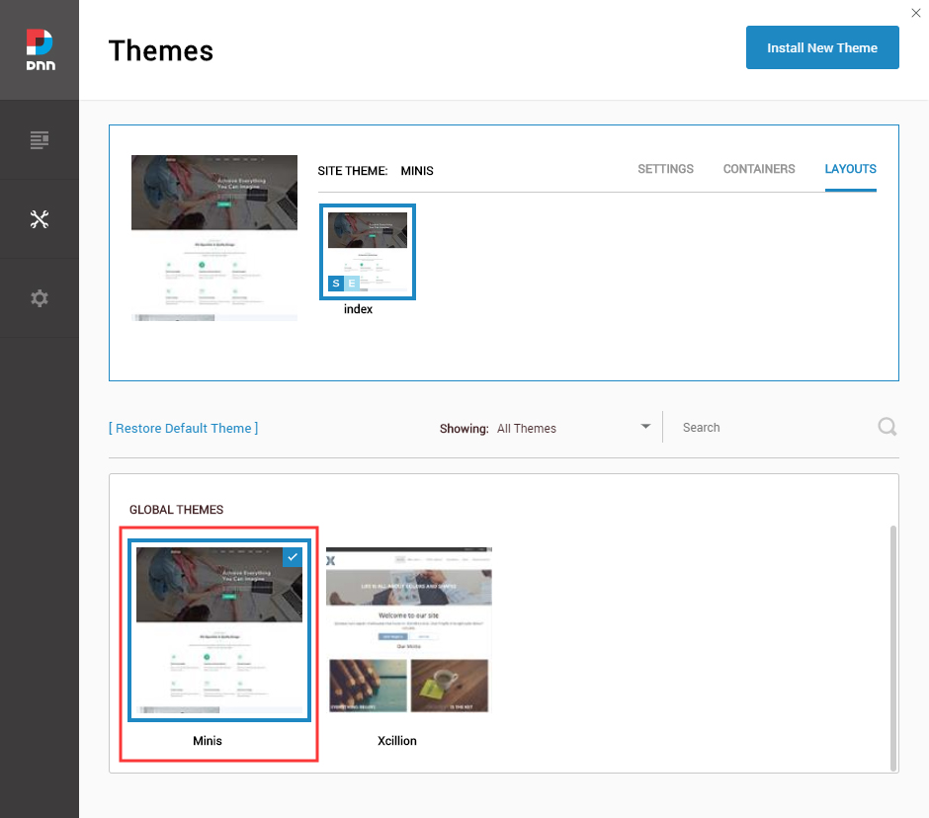Click the 'Xcillion' theme name label

coord(397,741)
